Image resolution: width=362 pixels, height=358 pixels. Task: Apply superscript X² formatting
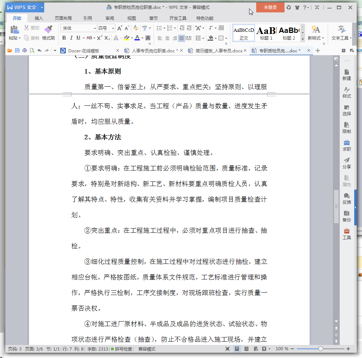[99, 38]
